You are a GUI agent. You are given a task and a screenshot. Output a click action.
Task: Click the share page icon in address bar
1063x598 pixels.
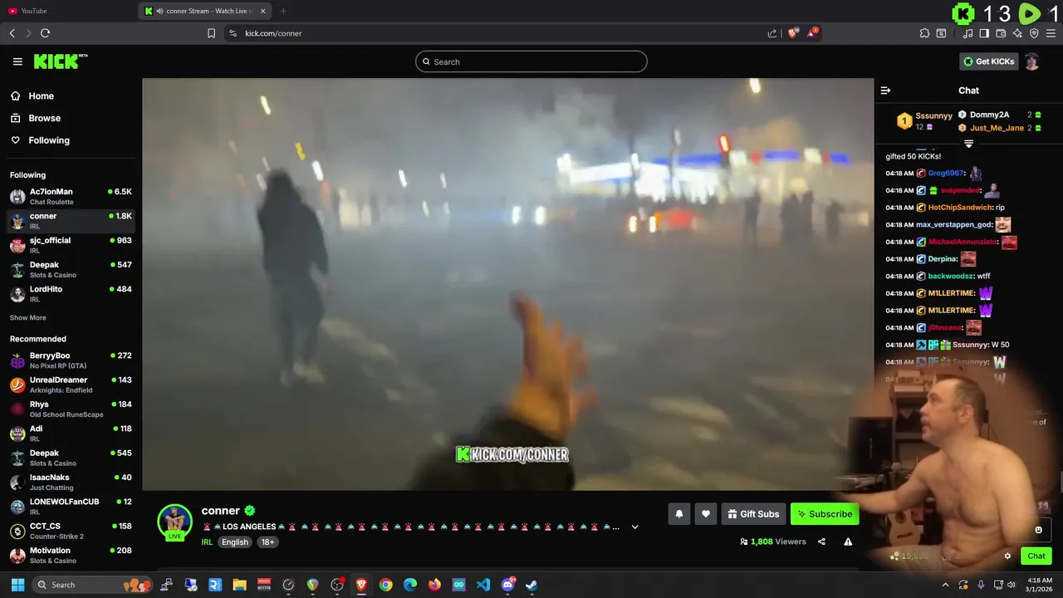pyautogui.click(x=772, y=33)
